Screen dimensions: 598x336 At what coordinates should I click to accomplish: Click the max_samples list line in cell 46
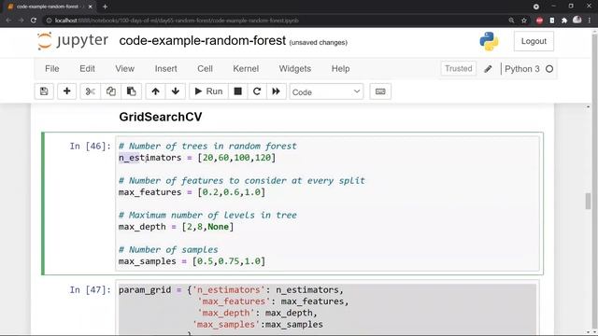tap(192, 261)
